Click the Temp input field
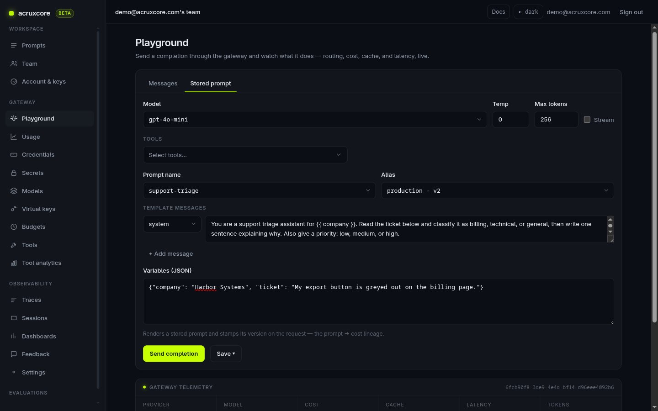Viewport: 658px width, 411px height. (511, 120)
